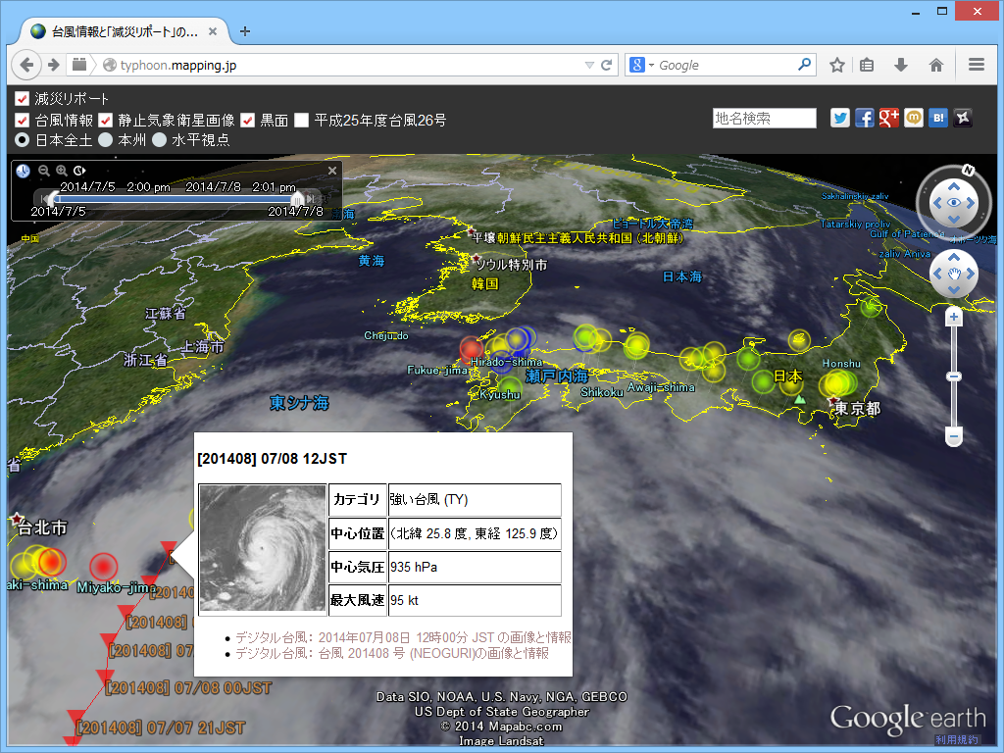
Task: Select the 台風情報と減災リポート tab
Action: click(x=125, y=31)
